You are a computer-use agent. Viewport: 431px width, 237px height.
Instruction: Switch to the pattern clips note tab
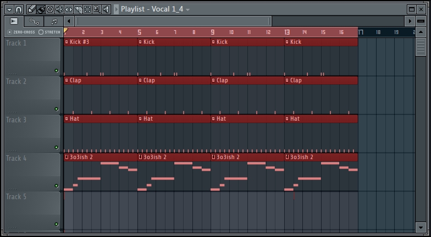coord(54,21)
